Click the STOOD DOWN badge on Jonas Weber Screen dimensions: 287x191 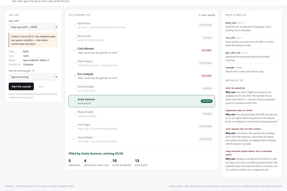205,139
